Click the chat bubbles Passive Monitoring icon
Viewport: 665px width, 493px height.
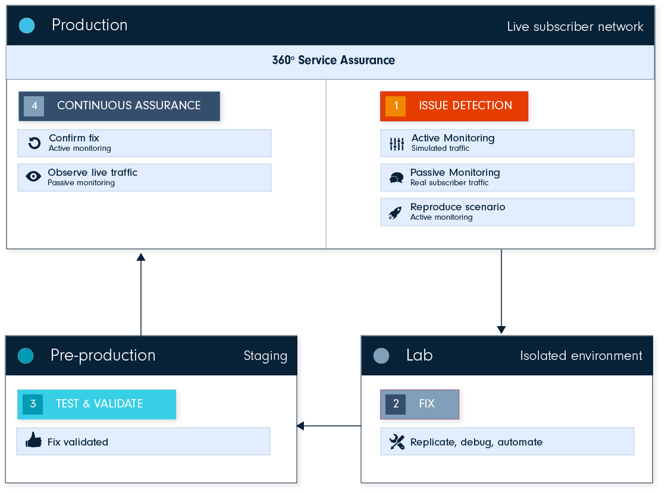point(396,178)
